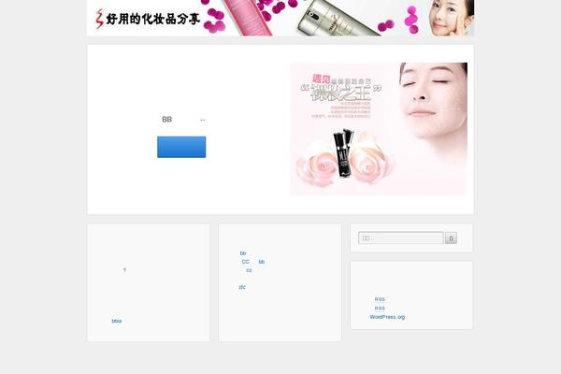Click the BB heading text

click(166, 119)
